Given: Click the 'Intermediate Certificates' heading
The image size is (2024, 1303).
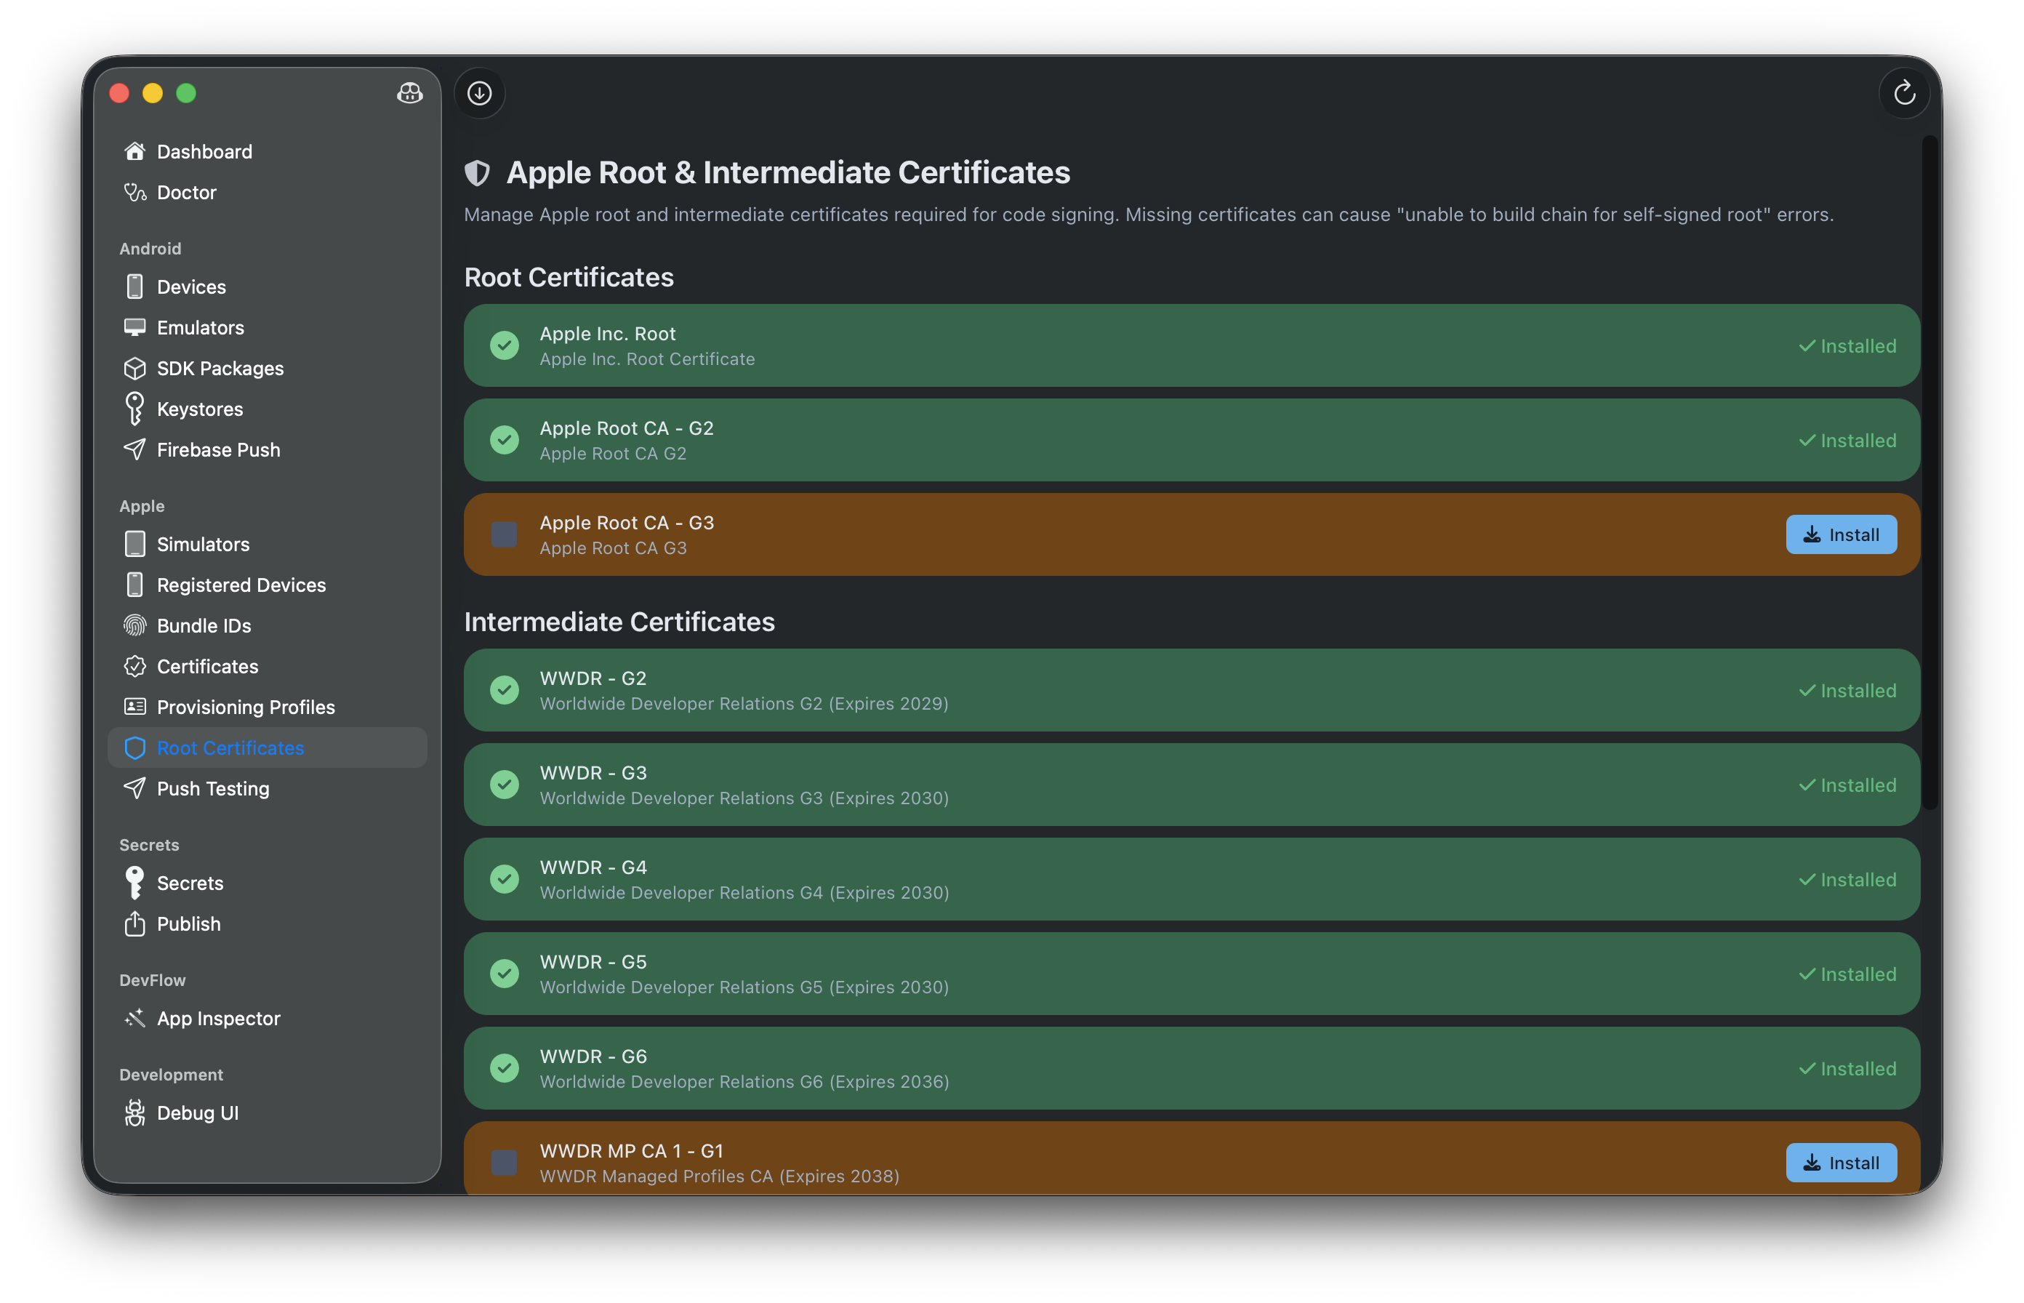Looking at the screenshot, I should coord(619,622).
